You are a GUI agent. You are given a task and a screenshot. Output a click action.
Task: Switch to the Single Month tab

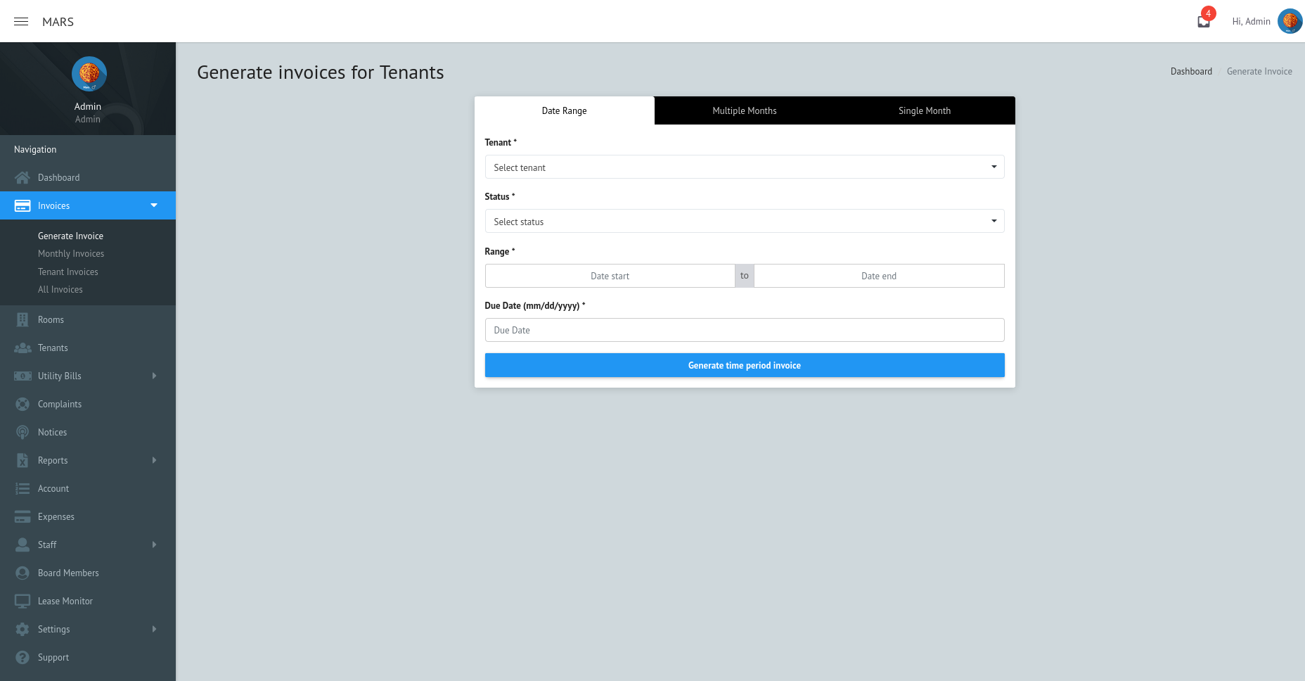click(x=924, y=110)
